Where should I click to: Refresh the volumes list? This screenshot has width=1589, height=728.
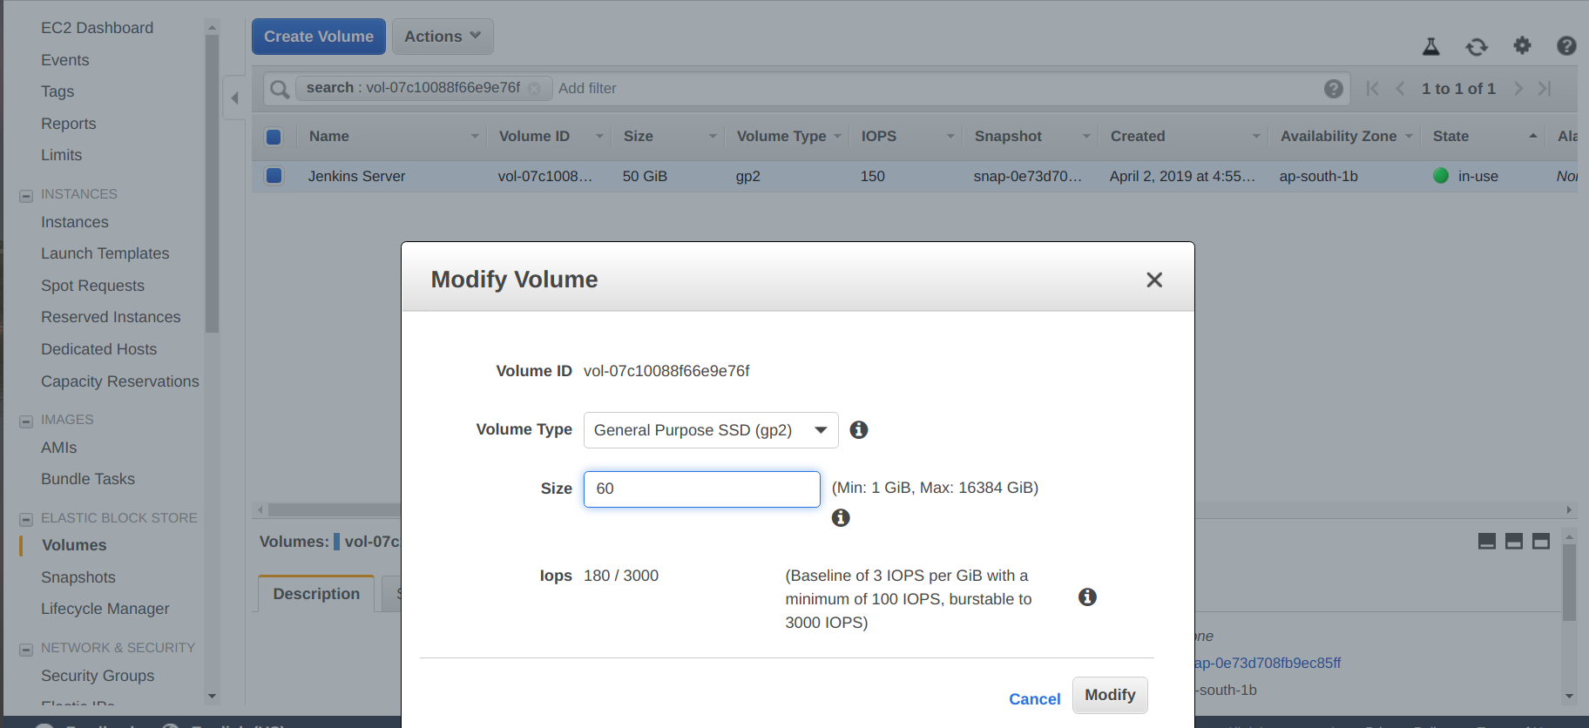(1476, 46)
